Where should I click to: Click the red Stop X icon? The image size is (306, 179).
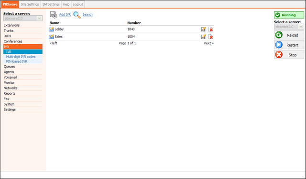[279, 55]
